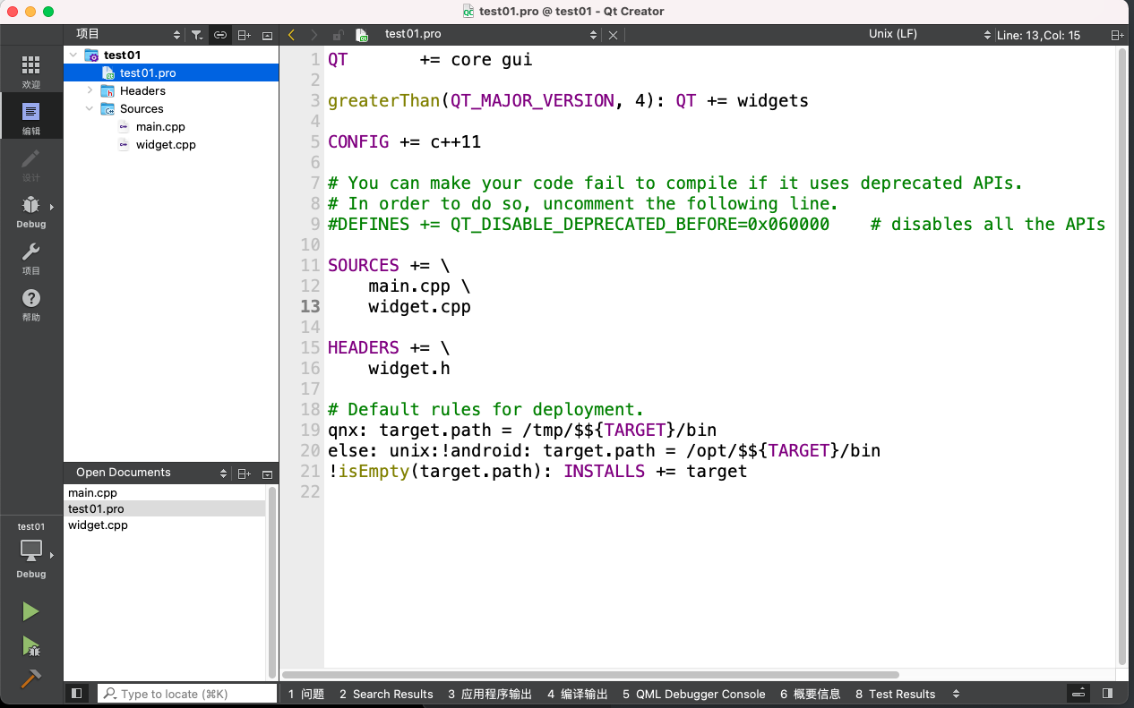Split the Open Documents panel
This screenshot has width=1134, height=708.
244,473
